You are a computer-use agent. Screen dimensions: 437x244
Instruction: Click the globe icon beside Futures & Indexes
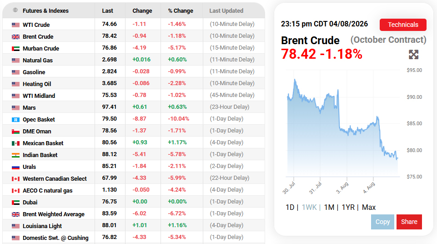(x=15, y=10)
